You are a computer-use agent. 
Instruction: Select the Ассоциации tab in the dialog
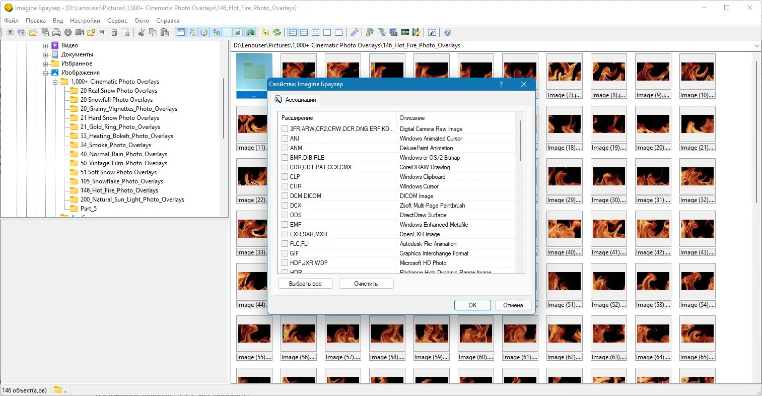pyautogui.click(x=296, y=100)
